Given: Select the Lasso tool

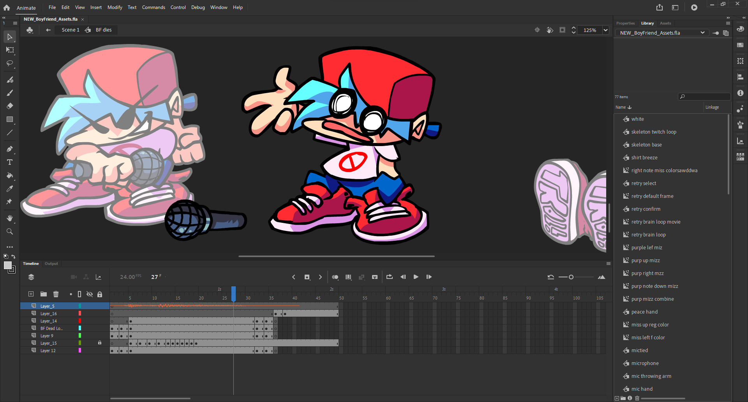Looking at the screenshot, I should pyautogui.click(x=9, y=63).
